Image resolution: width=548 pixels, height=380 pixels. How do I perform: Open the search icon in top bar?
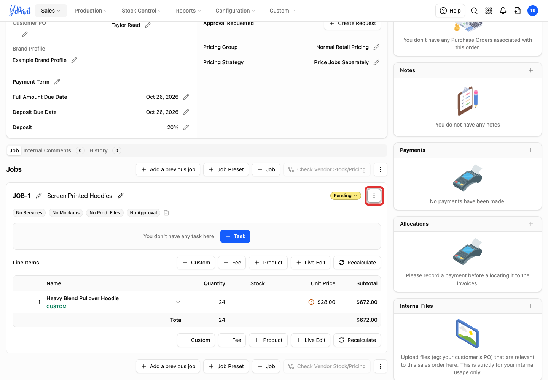474,11
